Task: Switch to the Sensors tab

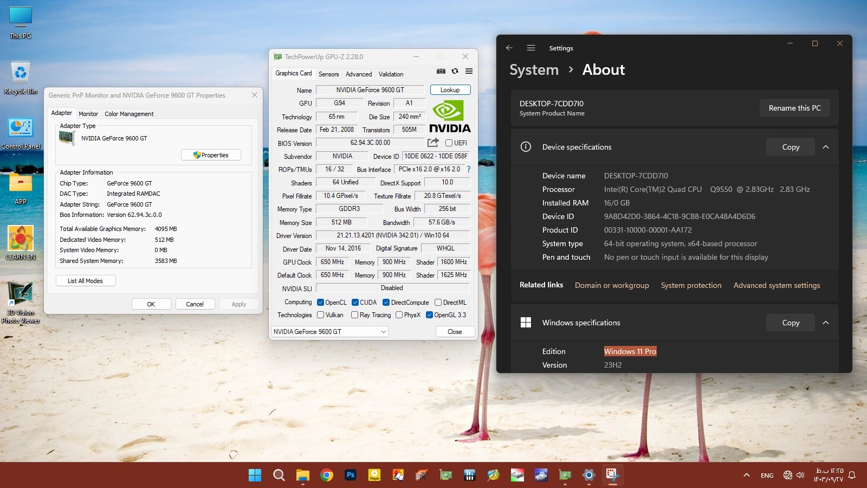Action: [x=328, y=74]
